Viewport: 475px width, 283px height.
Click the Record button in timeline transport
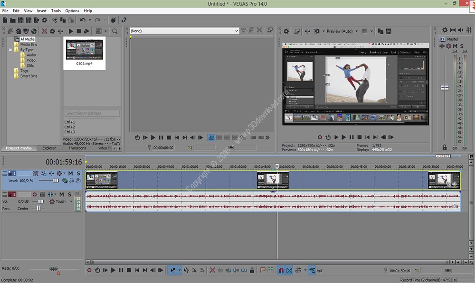[x=89, y=270]
